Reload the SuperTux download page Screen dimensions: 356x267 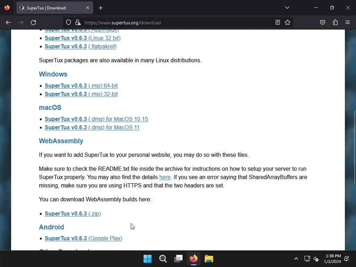33,23
